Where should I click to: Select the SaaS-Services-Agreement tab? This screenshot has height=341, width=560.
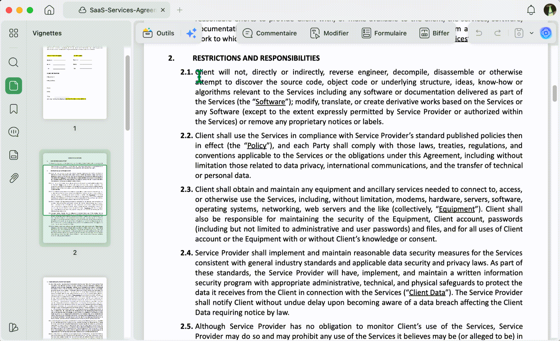tap(117, 10)
